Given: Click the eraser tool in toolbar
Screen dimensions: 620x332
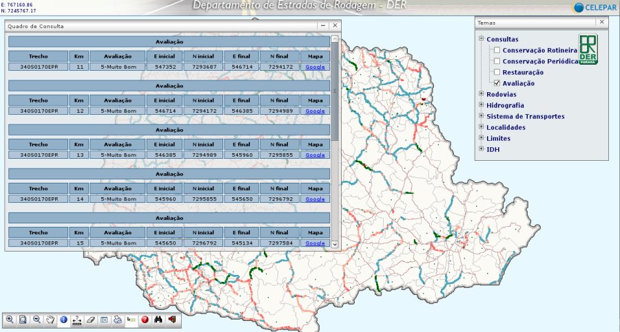Looking at the screenshot, I should (91, 320).
